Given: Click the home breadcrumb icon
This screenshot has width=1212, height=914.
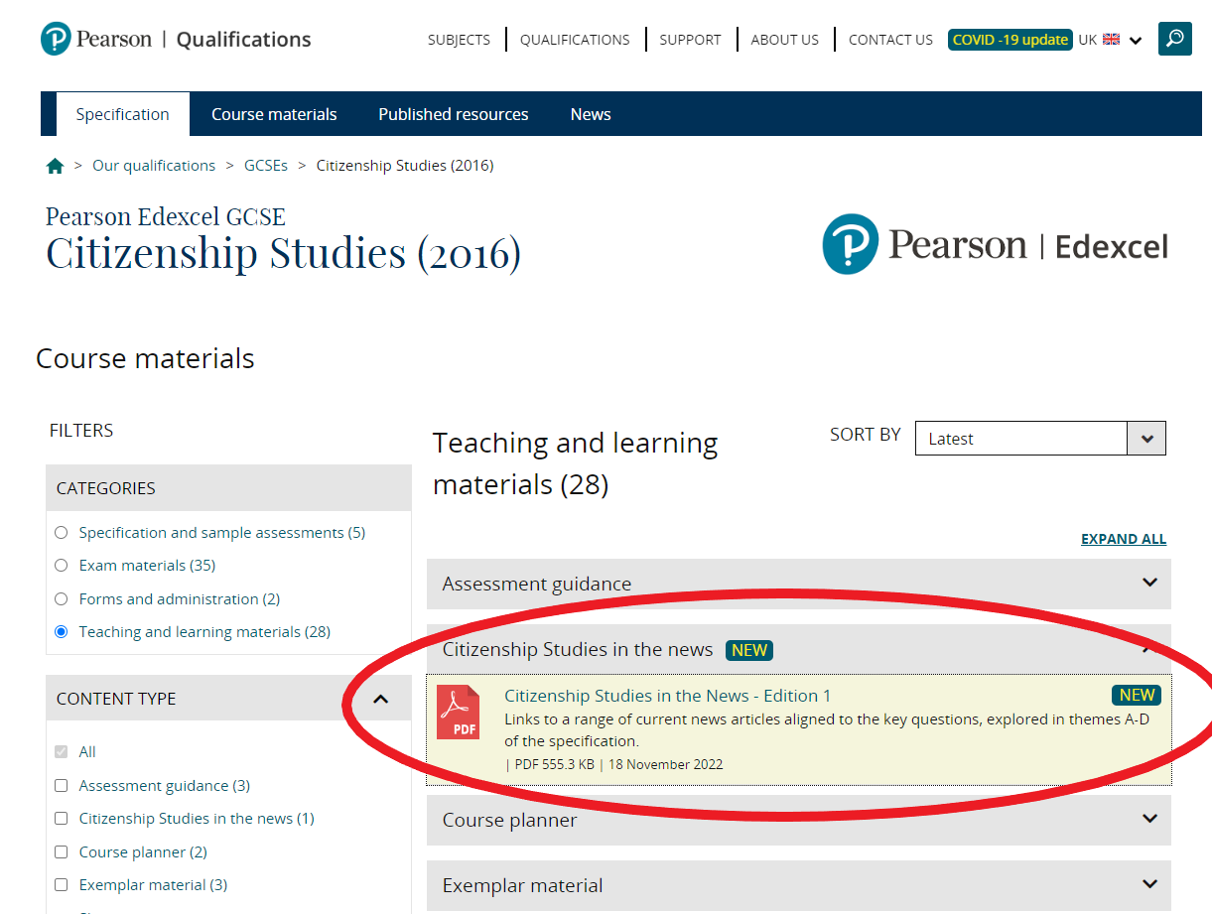Looking at the screenshot, I should [x=55, y=166].
